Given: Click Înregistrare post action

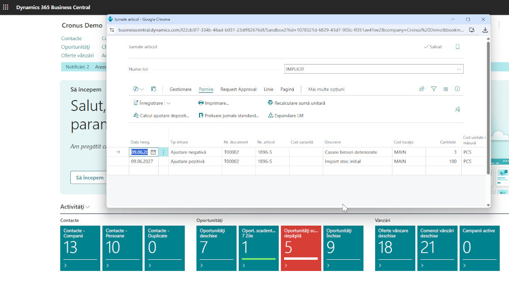Looking at the screenshot, I should point(148,103).
